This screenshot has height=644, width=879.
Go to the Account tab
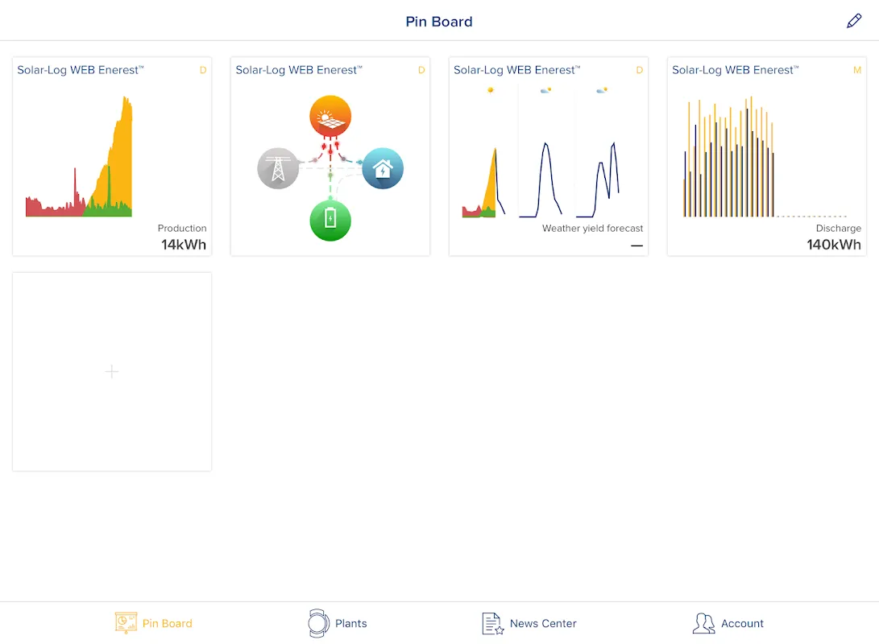pos(742,623)
